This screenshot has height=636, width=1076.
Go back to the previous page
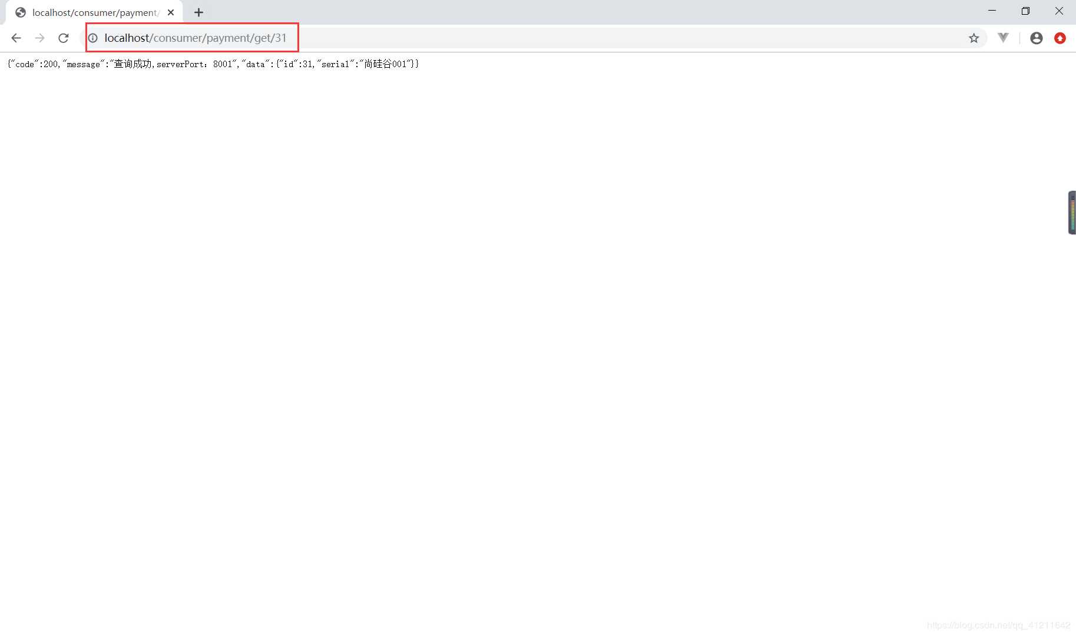(x=16, y=38)
